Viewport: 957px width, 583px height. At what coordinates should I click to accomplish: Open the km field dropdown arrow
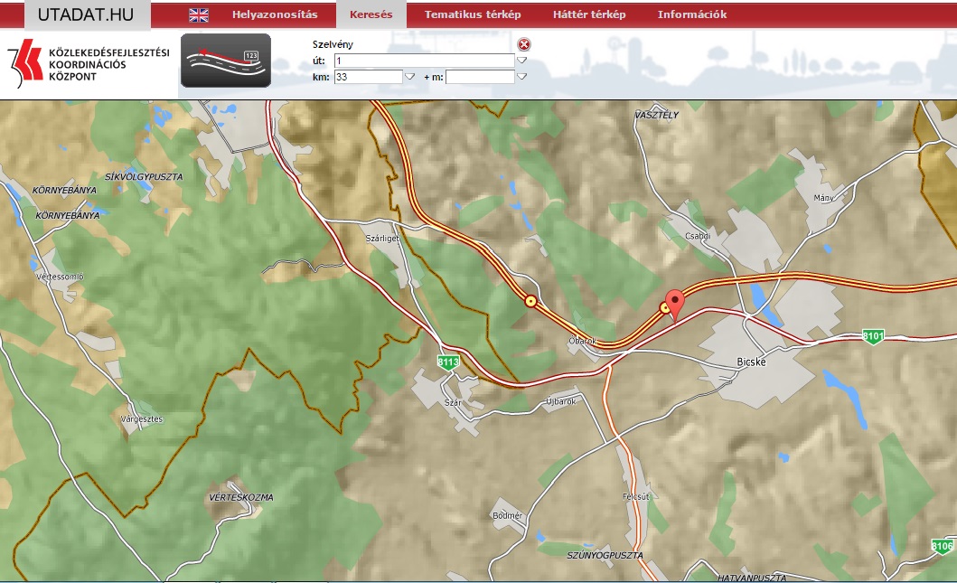[x=409, y=77]
